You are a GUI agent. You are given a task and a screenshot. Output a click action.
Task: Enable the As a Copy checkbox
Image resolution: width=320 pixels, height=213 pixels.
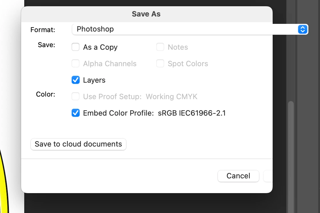click(76, 47)
